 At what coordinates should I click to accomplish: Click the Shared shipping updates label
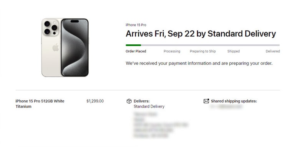[x=234, y=101]
